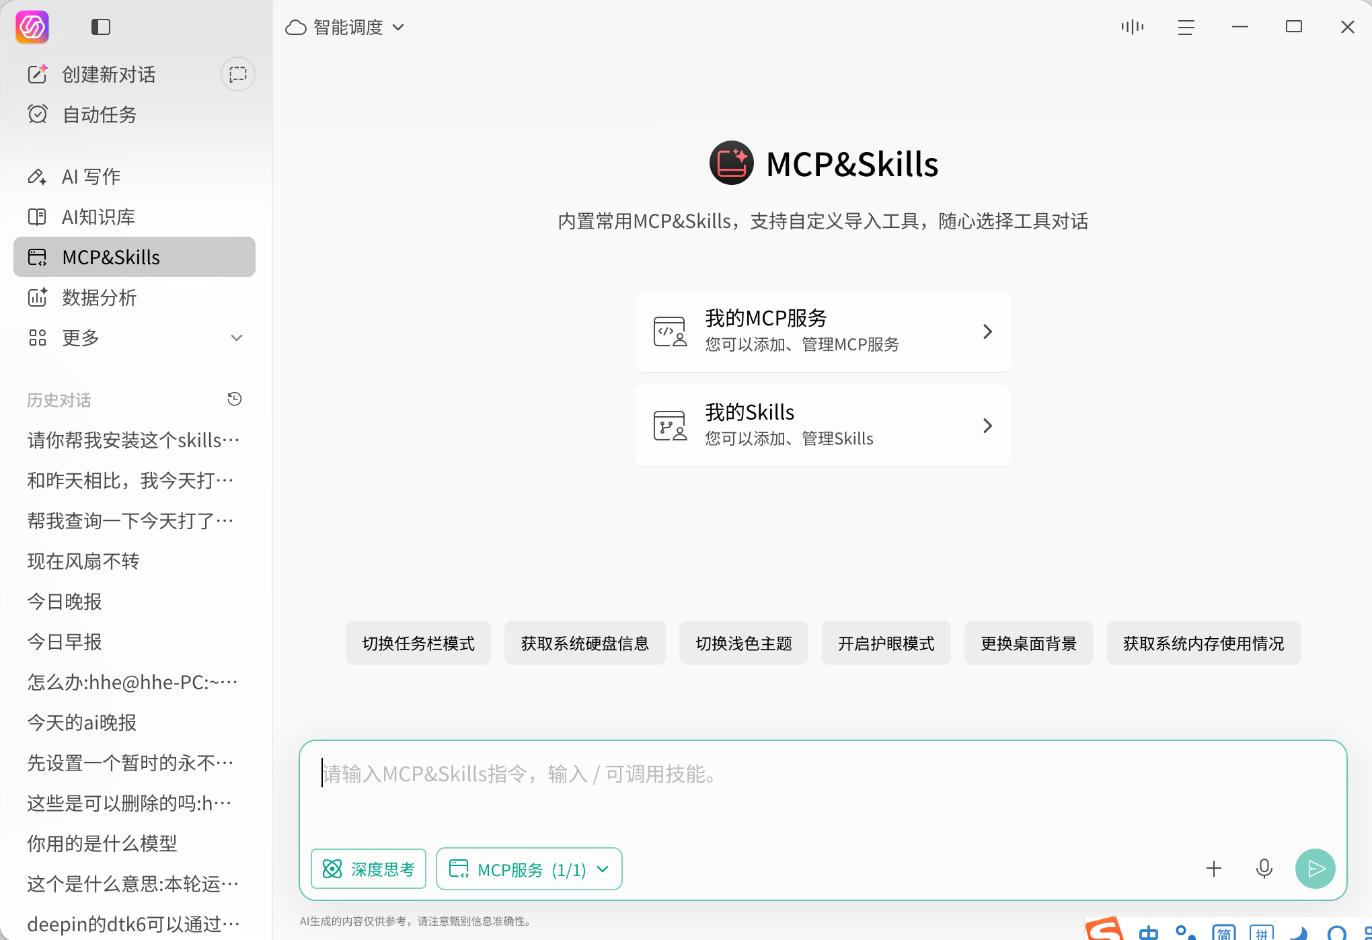
Task: Go to AI 写作 in sidebar
Action: (135, 176)
